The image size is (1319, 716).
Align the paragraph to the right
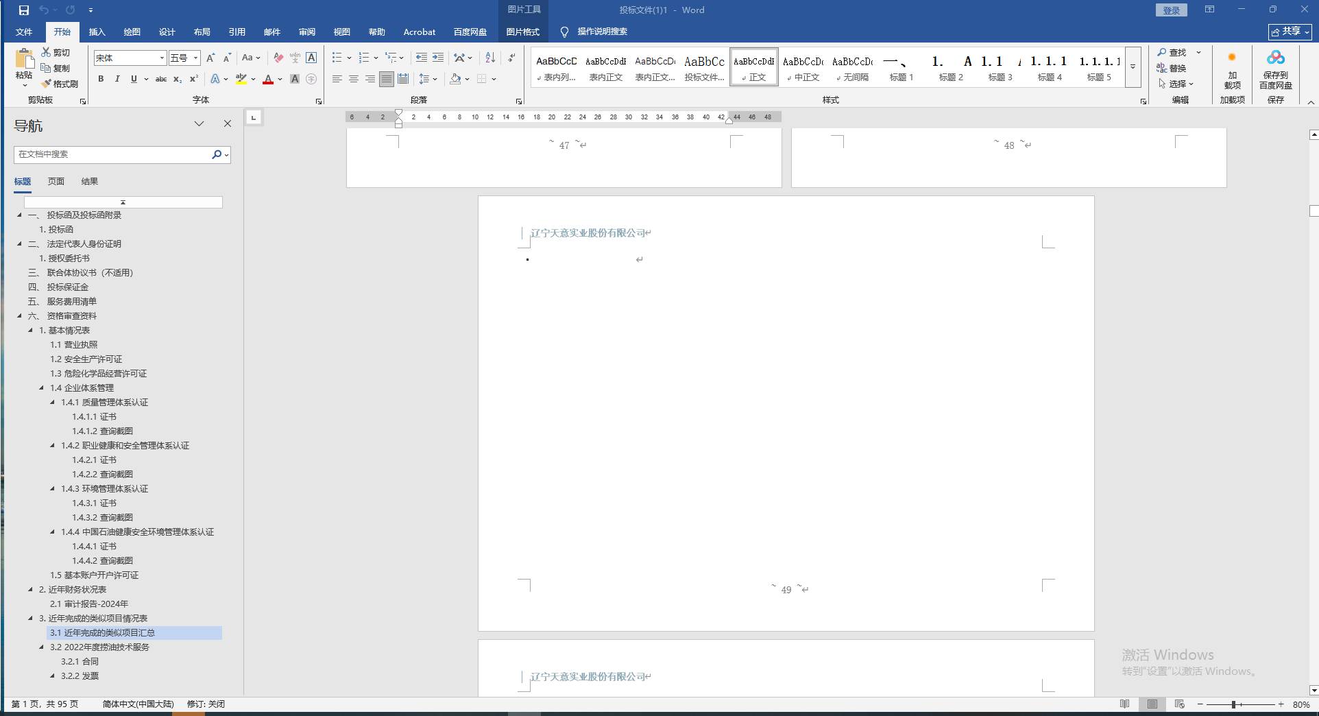pos(370,79)
